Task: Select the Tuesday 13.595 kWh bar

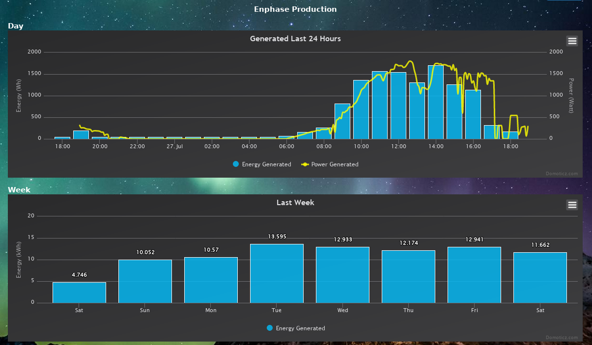Action: 277,273
